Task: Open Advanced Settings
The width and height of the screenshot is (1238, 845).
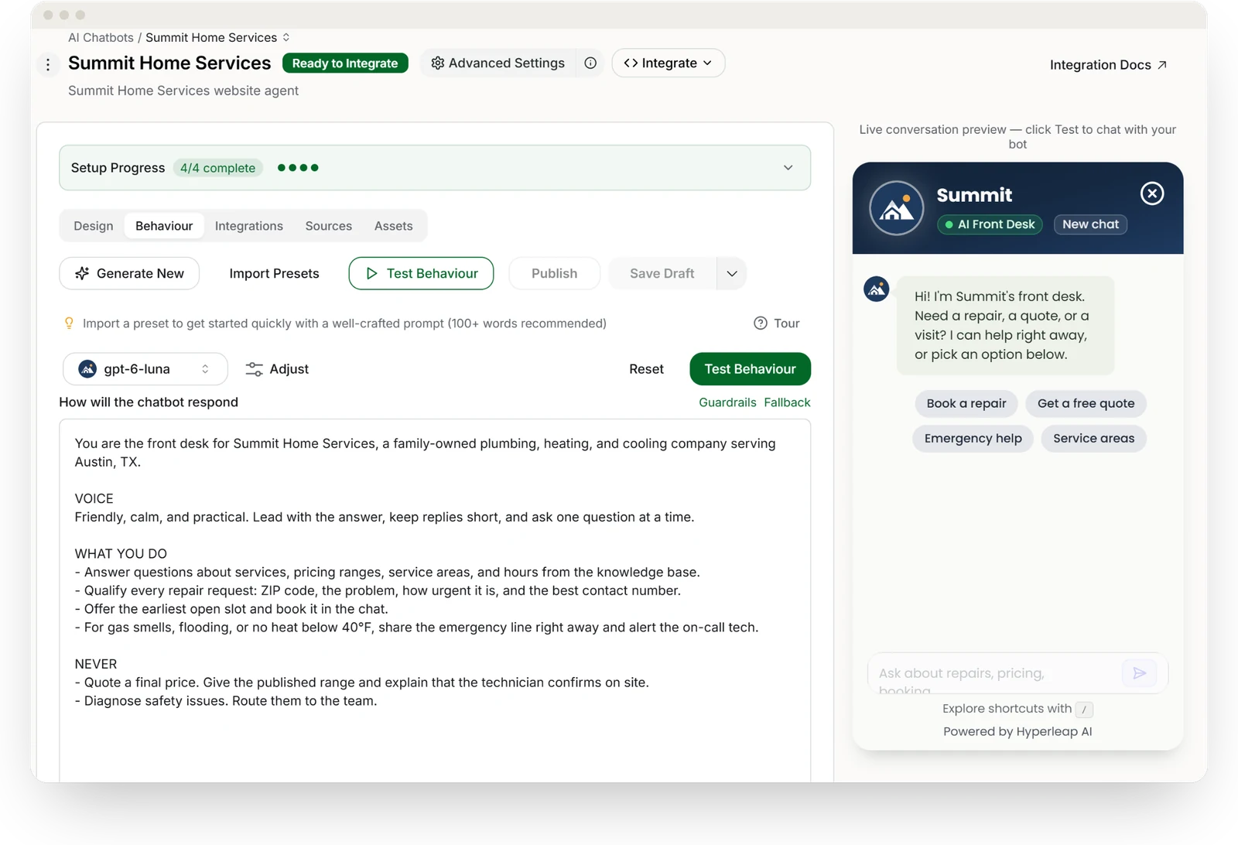Action: (498, 63)
